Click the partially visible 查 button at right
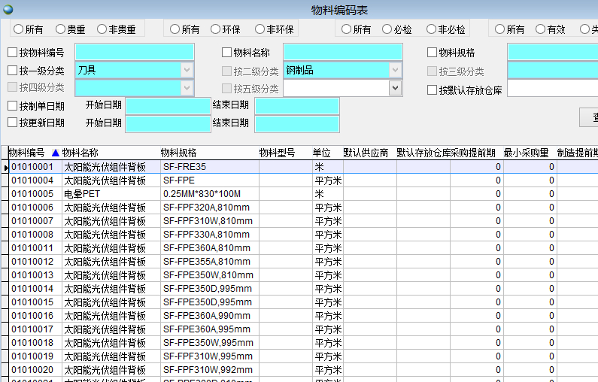This screenshot has width=598, height=382. pyautogui.click(x=590, y=117)
